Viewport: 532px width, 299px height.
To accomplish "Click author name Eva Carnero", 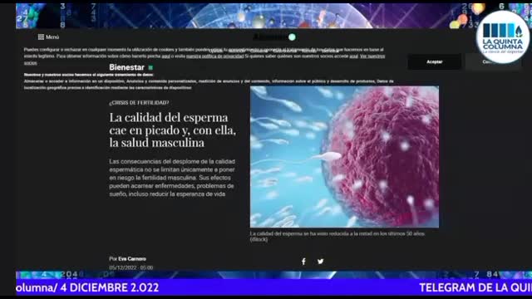I will (132, 258).
